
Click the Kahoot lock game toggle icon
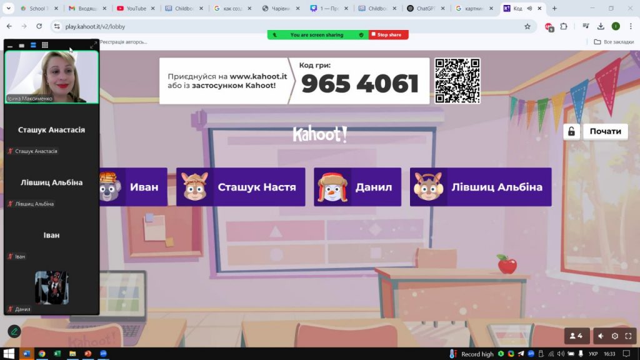pos(571,131)
